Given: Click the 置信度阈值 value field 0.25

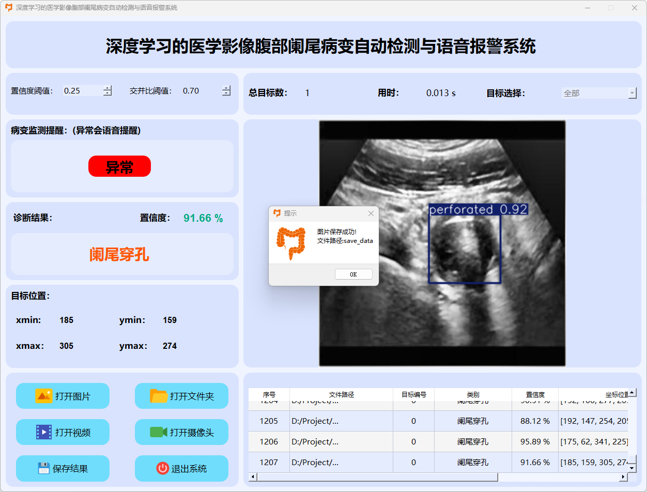Looking at the screenshot, I should point(83,90).
